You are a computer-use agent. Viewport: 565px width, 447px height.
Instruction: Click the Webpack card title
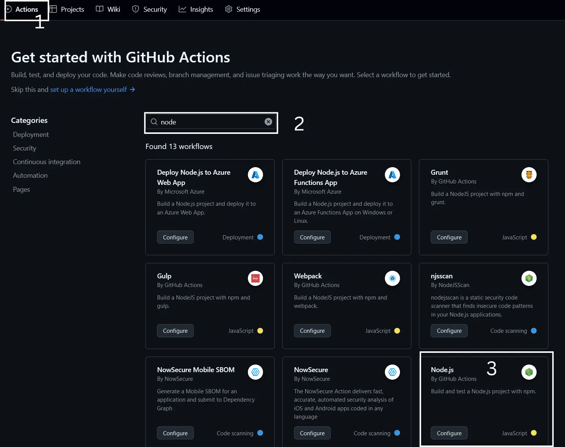pos(308,276)
